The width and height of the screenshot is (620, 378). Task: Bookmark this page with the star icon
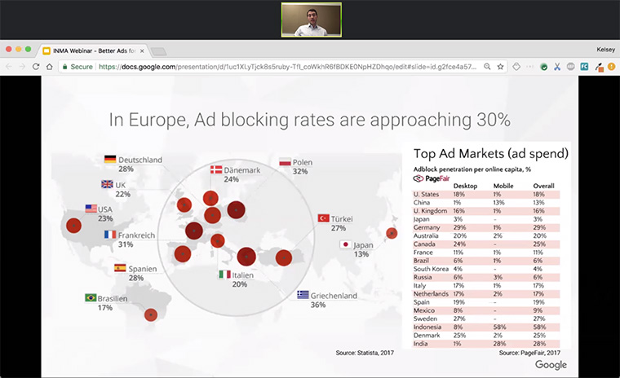click(500, 66)
